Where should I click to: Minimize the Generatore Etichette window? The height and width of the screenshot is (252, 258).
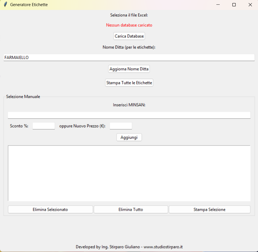click(x=218, y=5)
